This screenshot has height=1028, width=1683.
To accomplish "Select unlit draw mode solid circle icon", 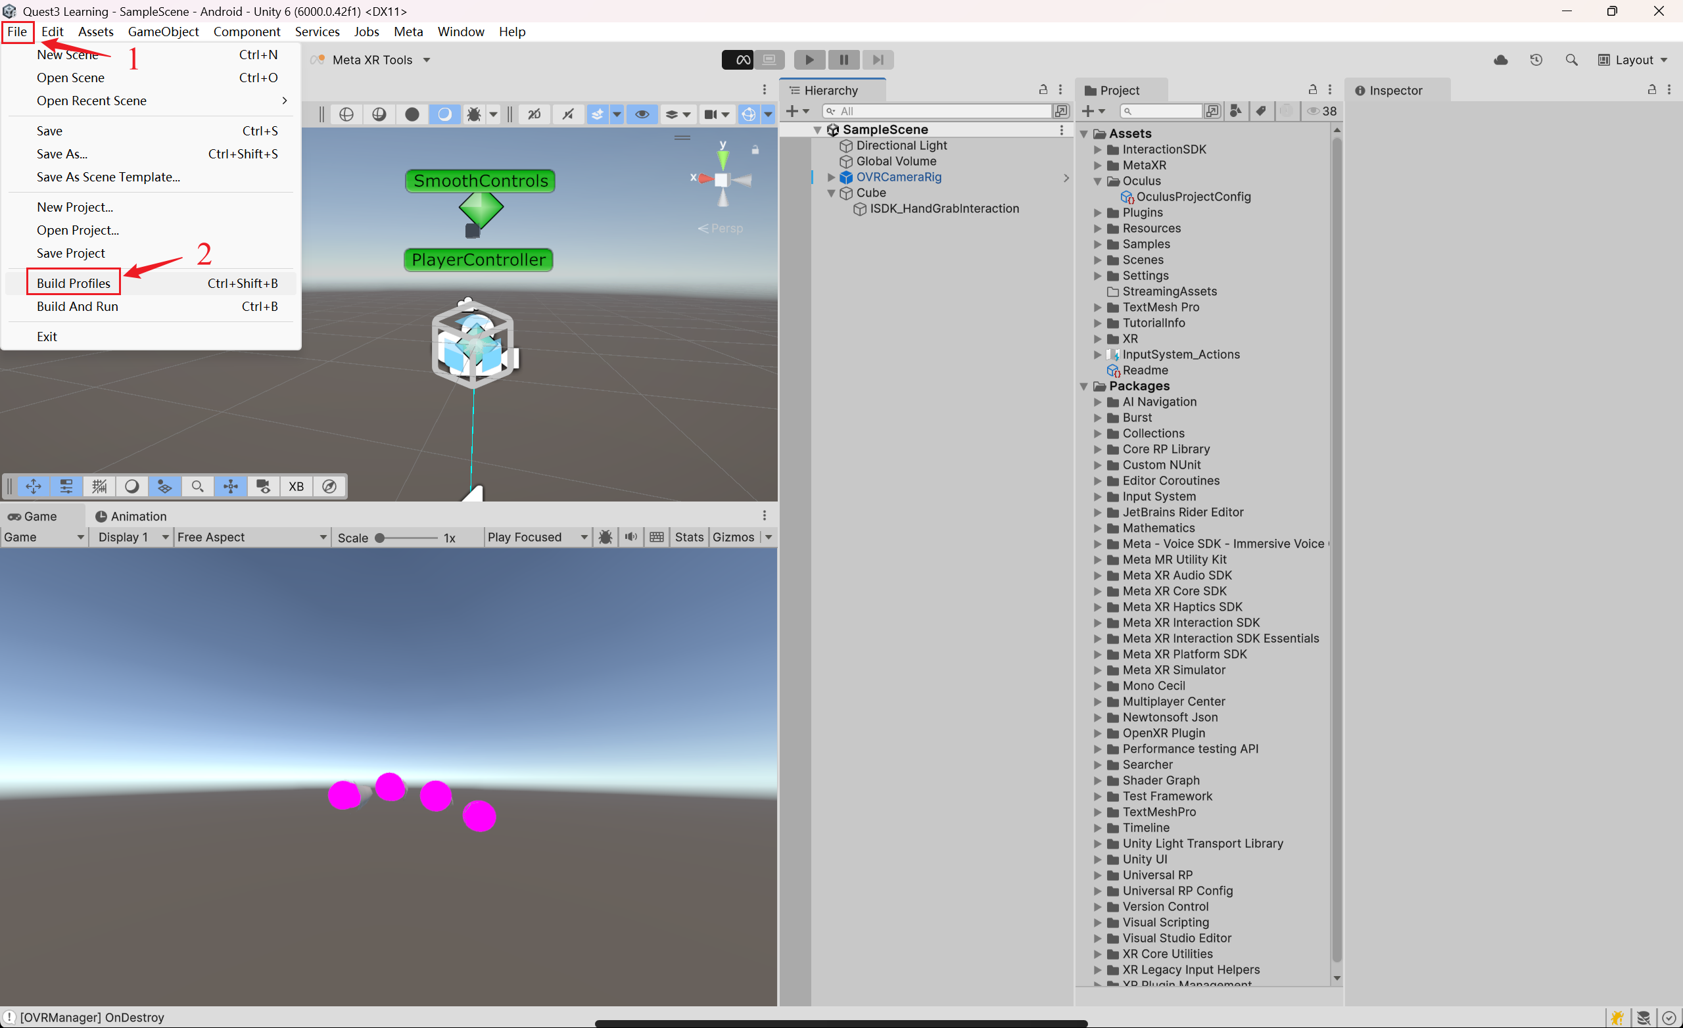I will point(412,114).
